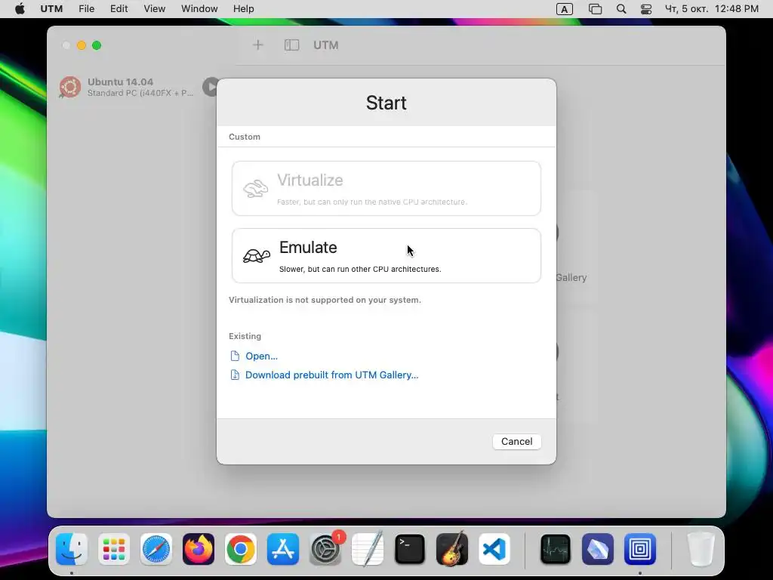The width and height of the screenshot is (773, 580).
Task: Open the View menu
Action: click(x=154, y=9)
